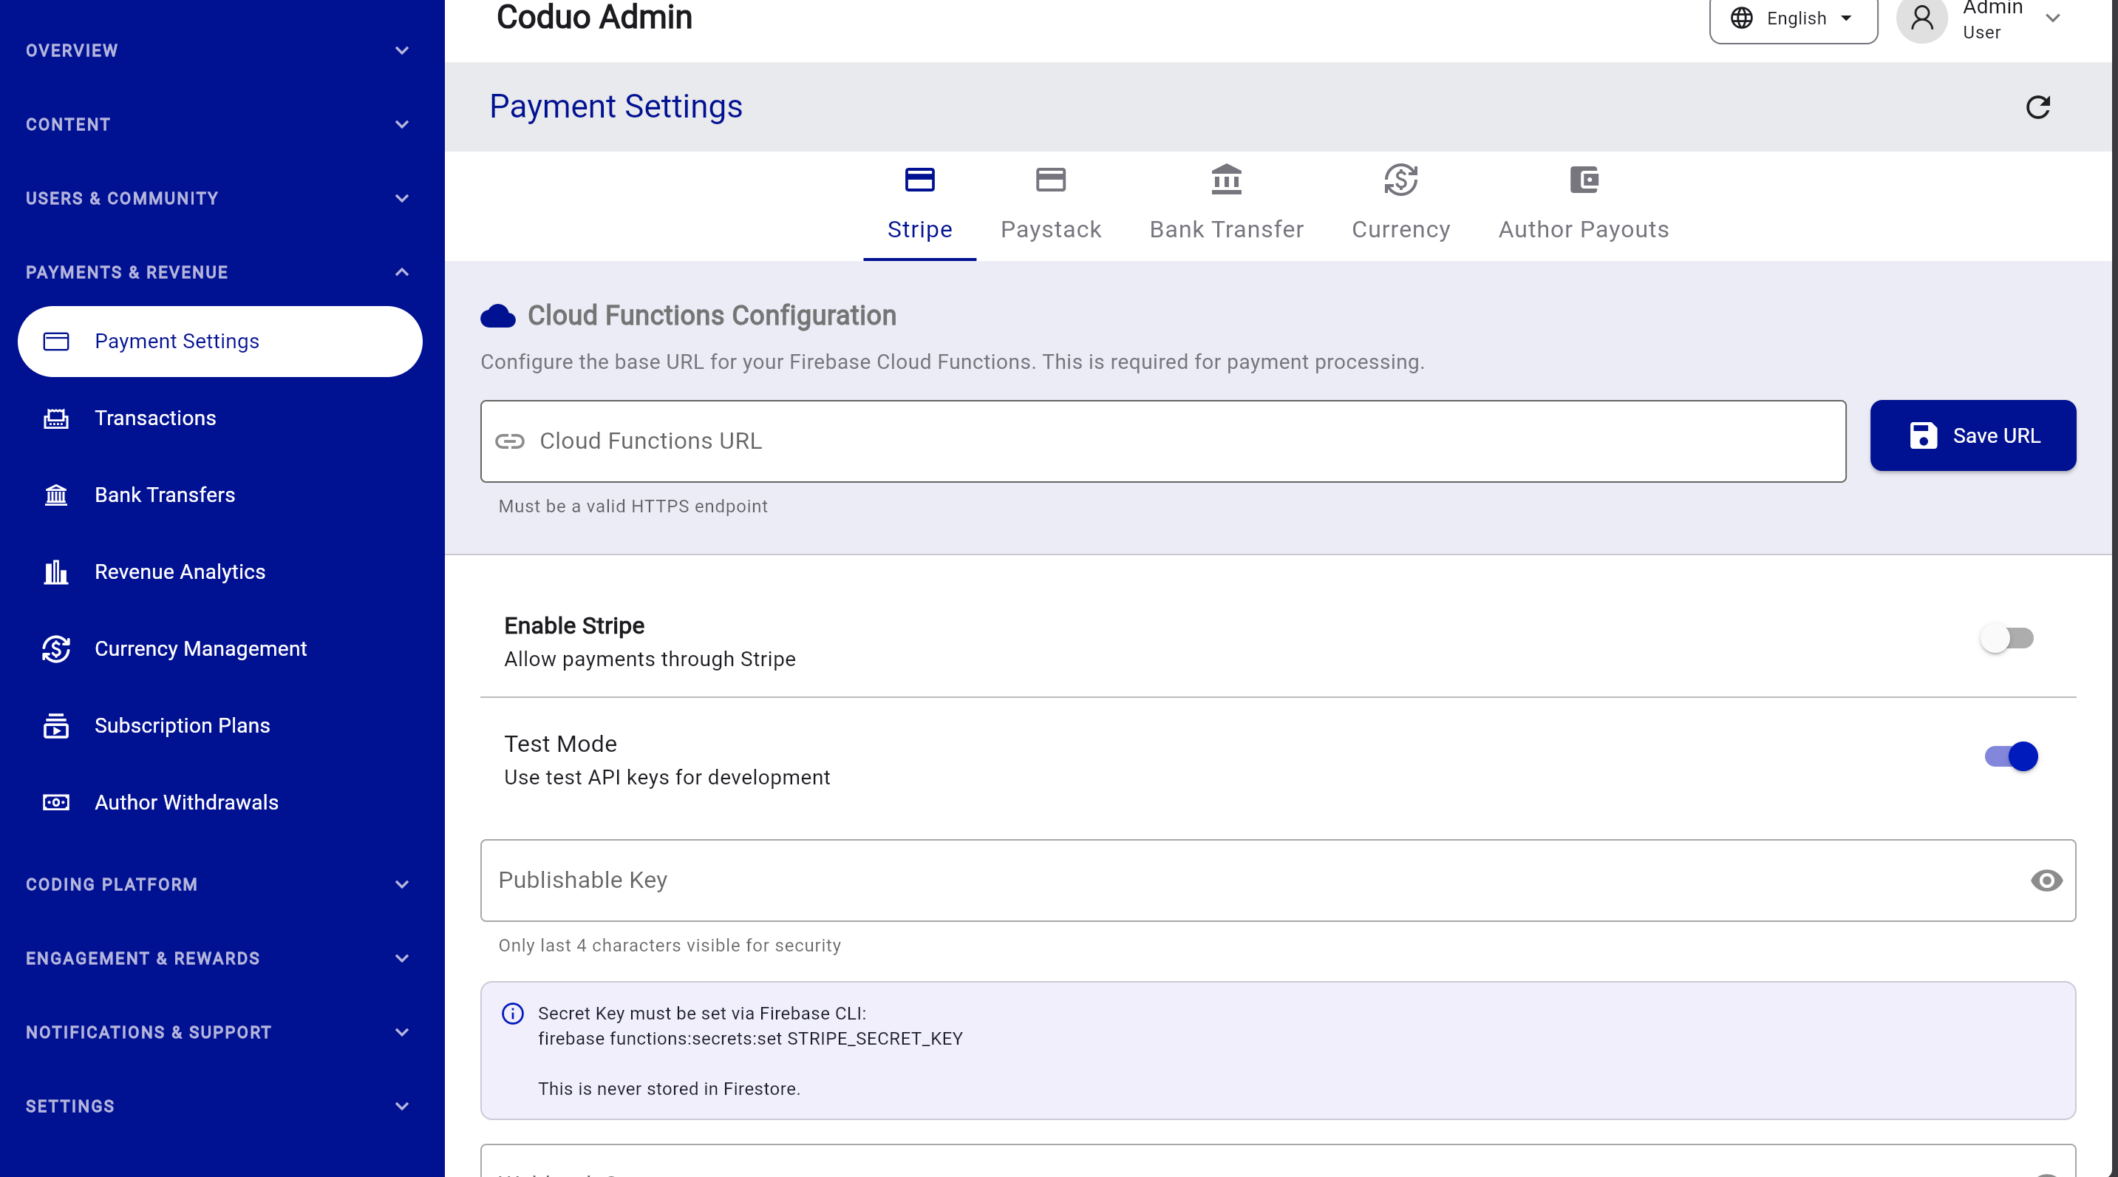Switch to the Currency tab label
Viewport: 2118px width, 1177px height.
(x=1400, y=229)
